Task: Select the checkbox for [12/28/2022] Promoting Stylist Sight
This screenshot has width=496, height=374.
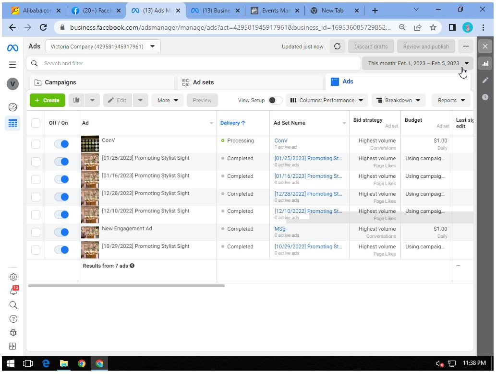Action: point(36,197)
